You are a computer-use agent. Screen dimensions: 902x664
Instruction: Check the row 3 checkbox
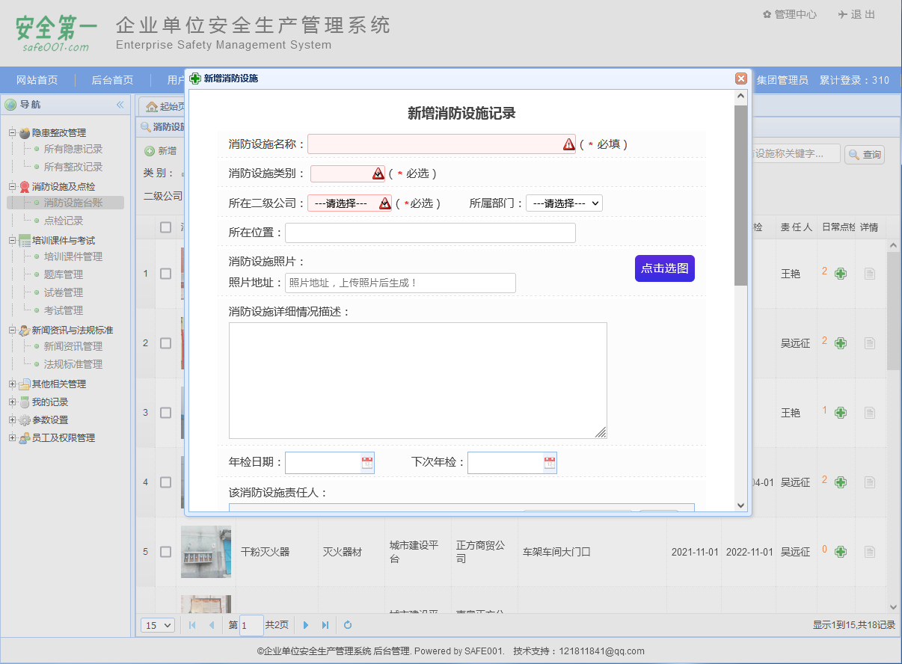(166, 413)
